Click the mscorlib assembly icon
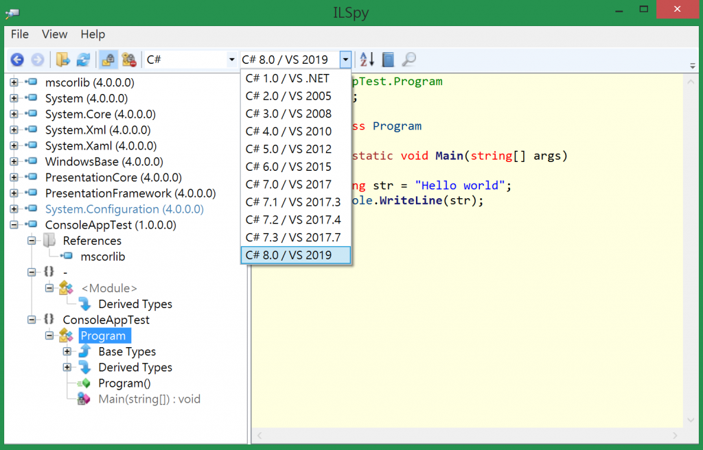The width and height of the screenshot is (703, 450). pos(32,82)
